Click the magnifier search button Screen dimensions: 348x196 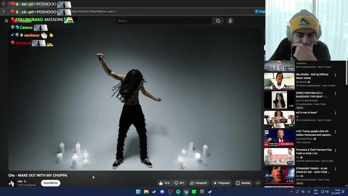click(218, 21)
